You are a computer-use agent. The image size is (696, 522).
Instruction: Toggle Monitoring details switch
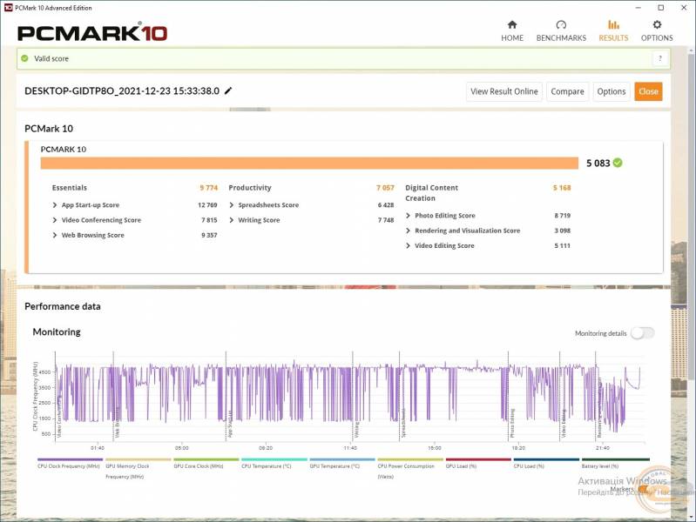click(x=642, y=333)
